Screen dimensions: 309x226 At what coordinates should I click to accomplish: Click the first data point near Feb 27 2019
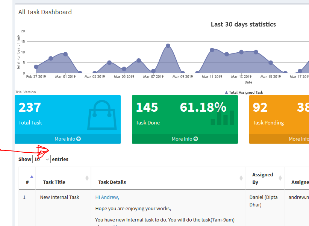[36, 67]
